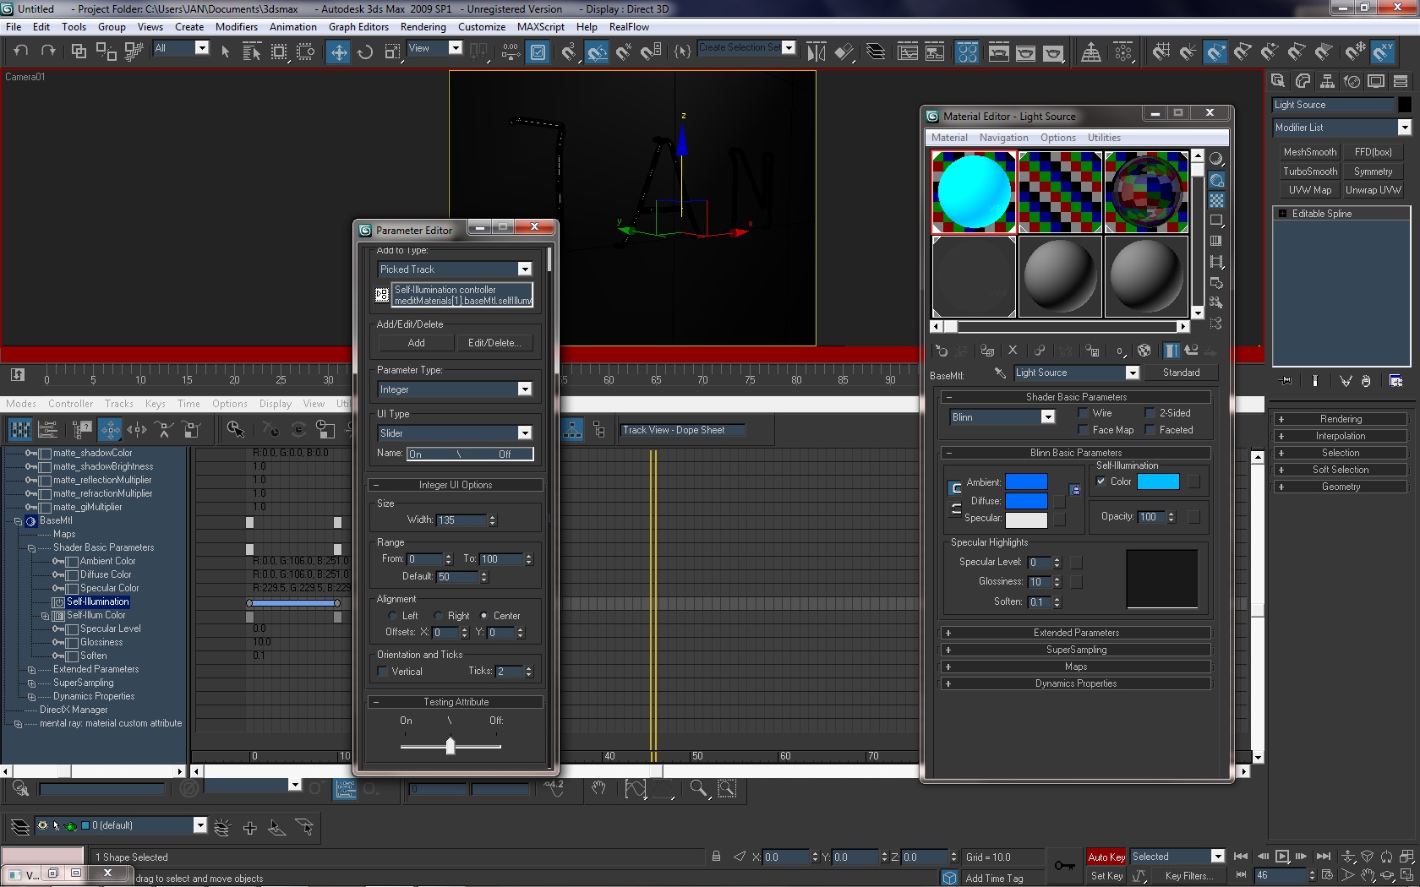Screen dimensions: 1420x887
Task: Click the Undo arrow in main toolbar
Action: point(20,52)
